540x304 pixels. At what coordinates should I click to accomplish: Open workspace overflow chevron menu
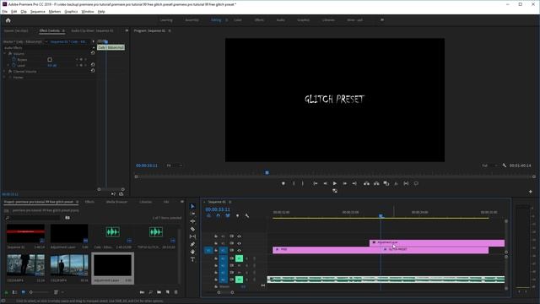[382, 20]
